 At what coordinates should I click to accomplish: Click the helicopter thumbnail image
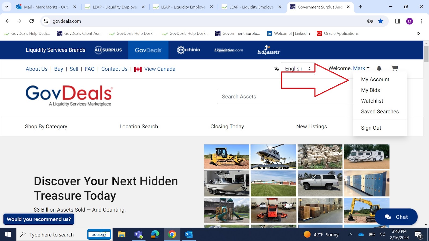pos(273,157)
